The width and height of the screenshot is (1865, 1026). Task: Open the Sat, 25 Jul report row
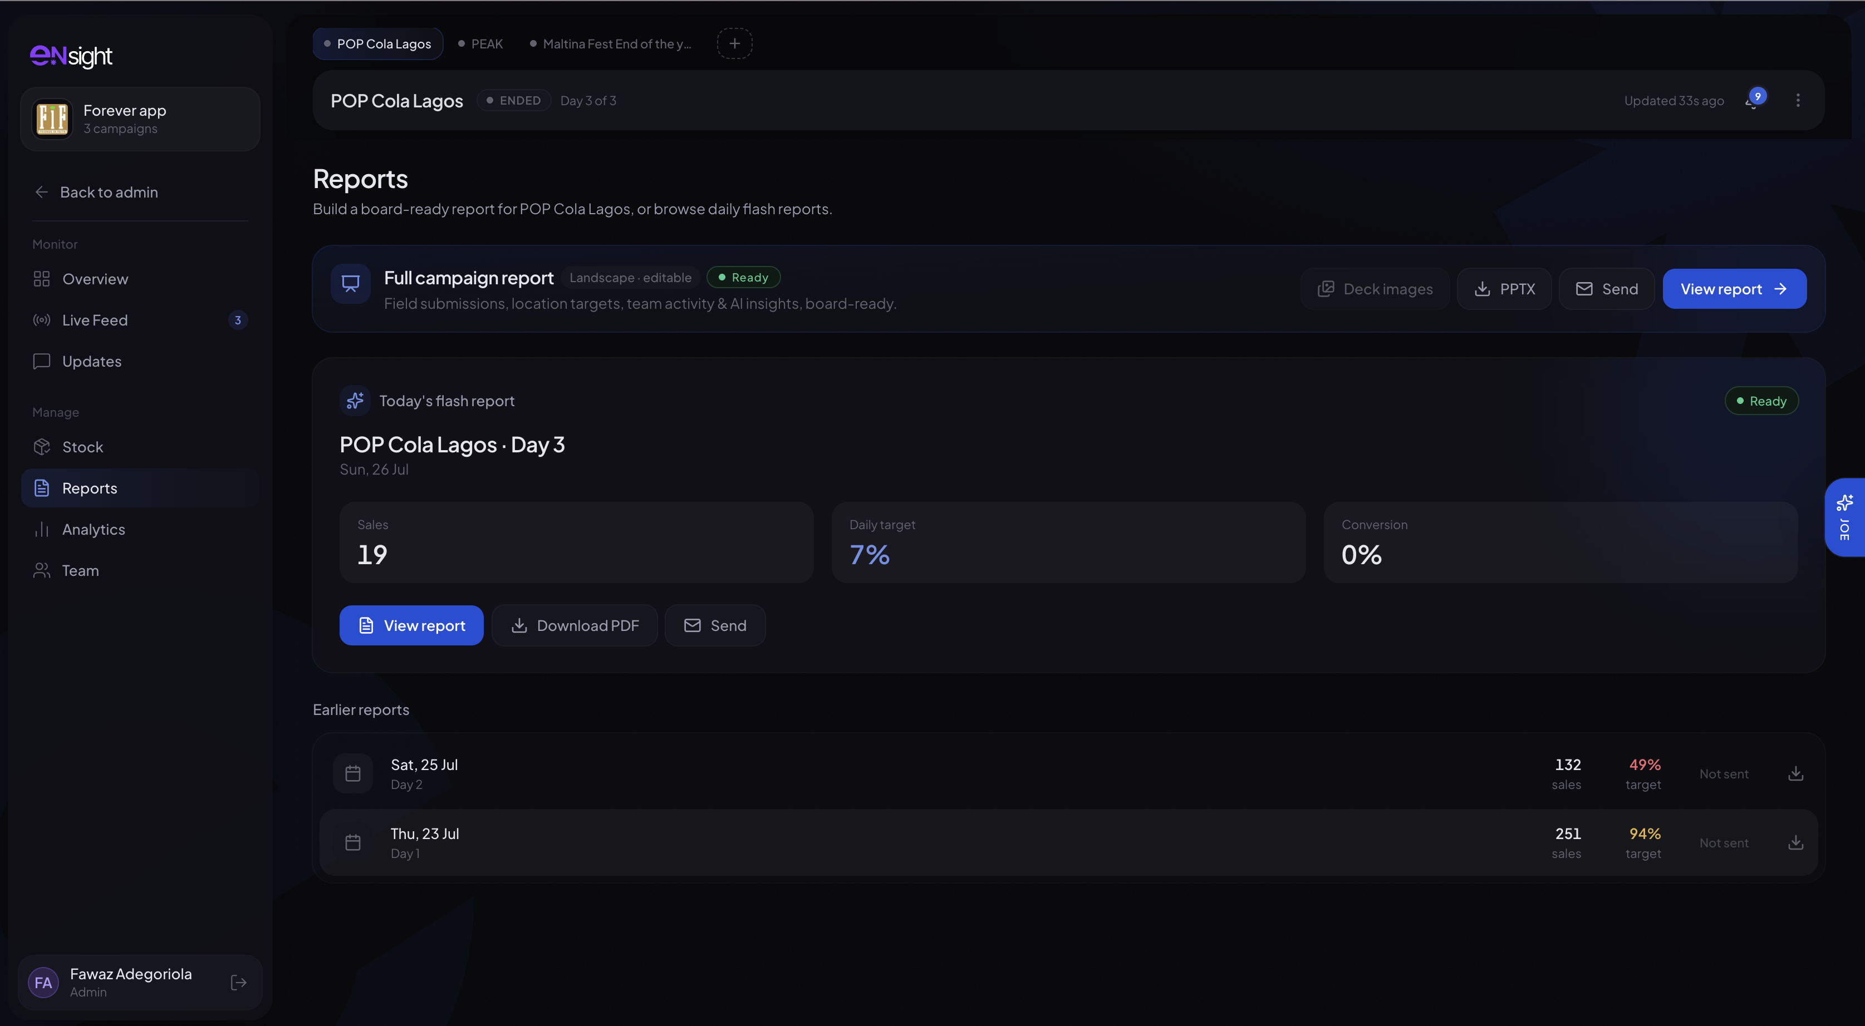click(x=1068, y=773)
